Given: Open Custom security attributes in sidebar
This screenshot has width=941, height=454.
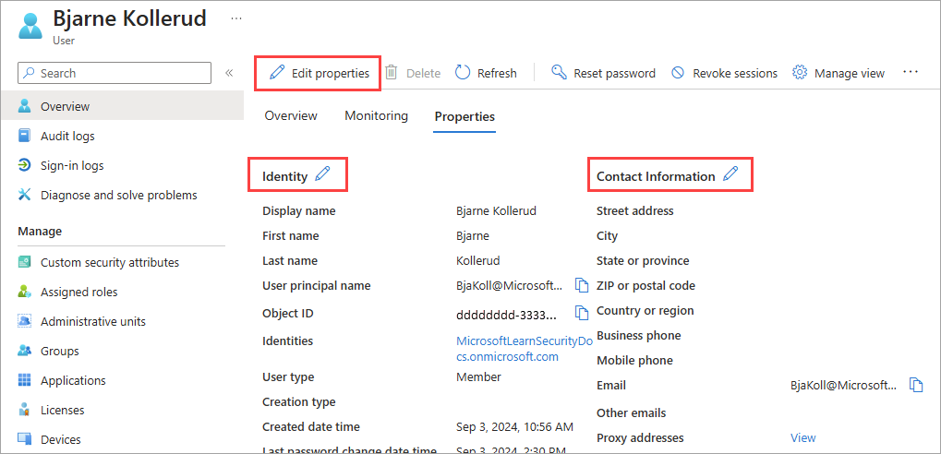Looking at the screenshot, I should coord(109,262).
